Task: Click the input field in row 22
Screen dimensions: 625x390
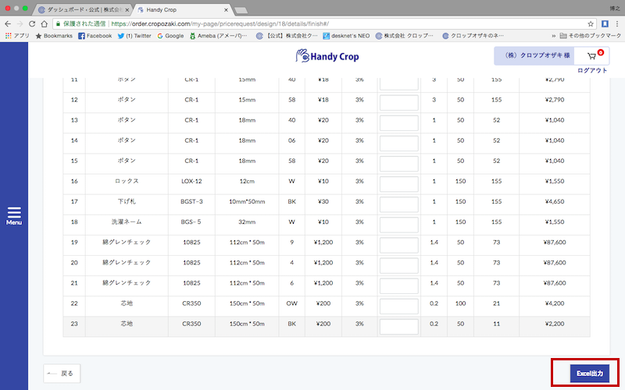Action: (399, 306)
